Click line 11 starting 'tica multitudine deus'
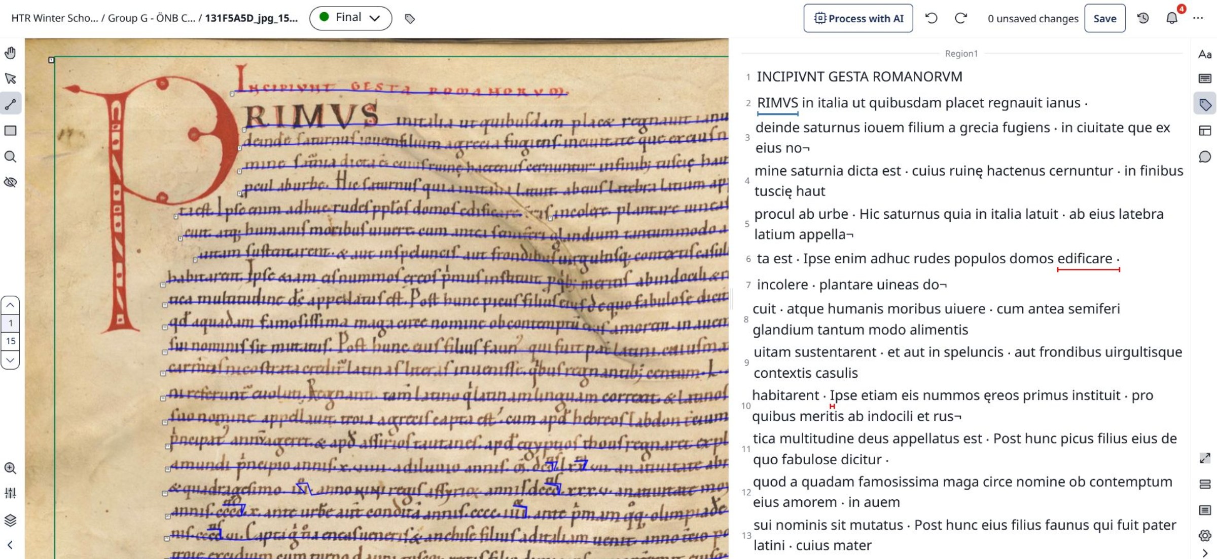 click(965, 449)
